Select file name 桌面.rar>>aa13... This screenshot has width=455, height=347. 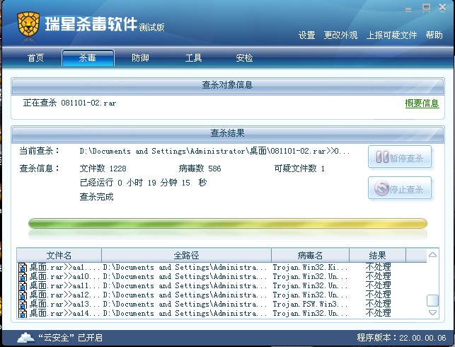tap(64, 305)
